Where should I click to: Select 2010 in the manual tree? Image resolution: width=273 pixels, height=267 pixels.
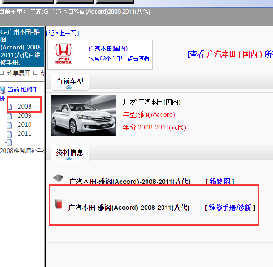click(25, 124)
